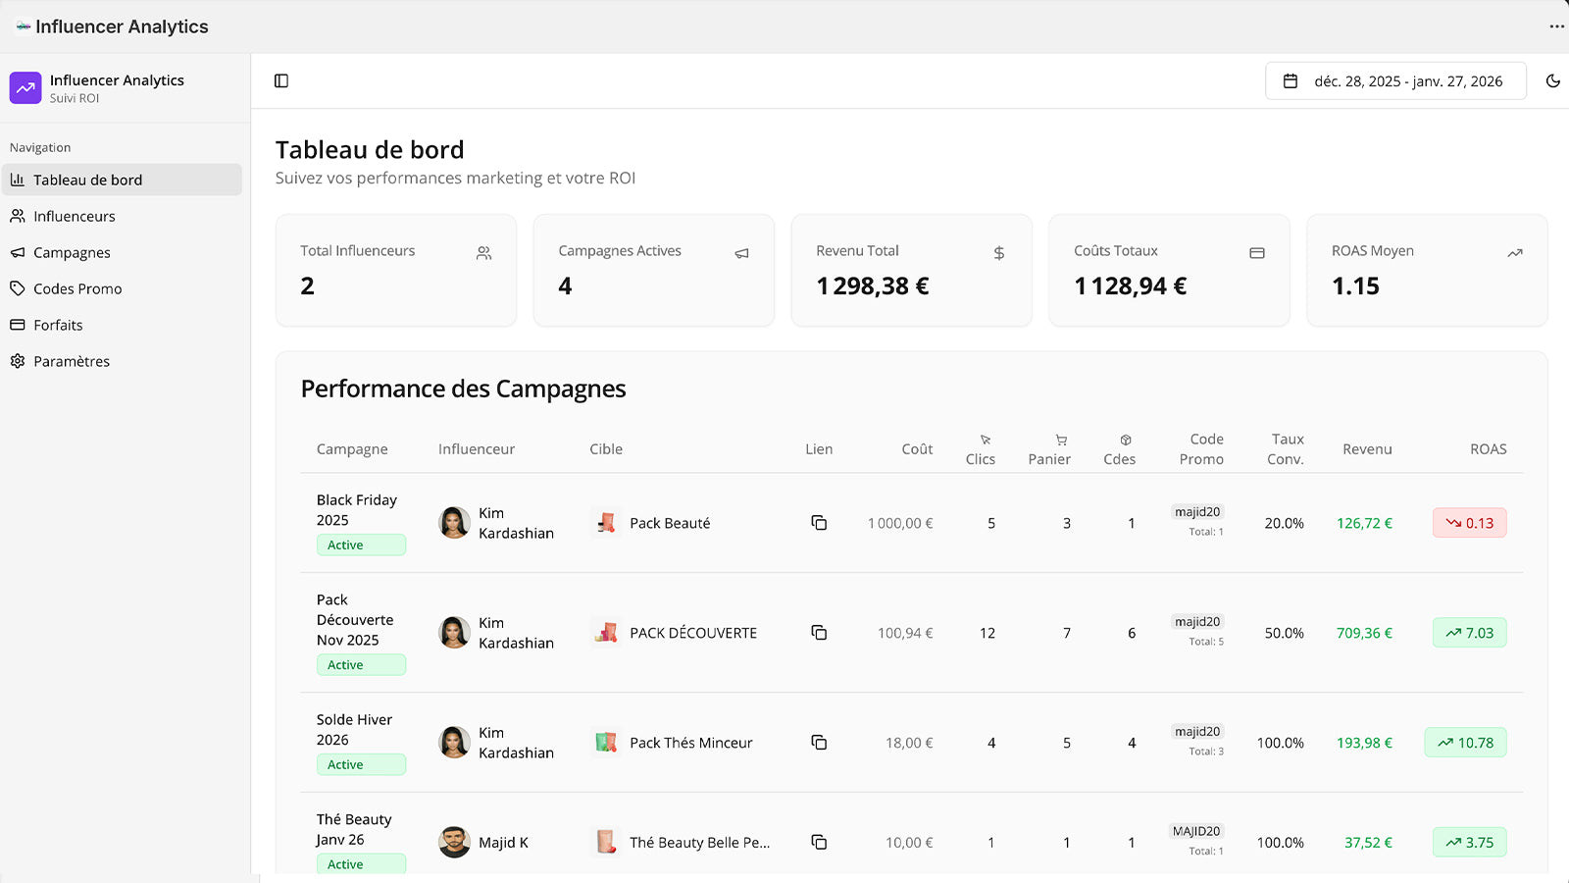Click the Active badge on Pack Découverte
The height and width of the screenshot is (883, 1569).
tap(361, 664)
